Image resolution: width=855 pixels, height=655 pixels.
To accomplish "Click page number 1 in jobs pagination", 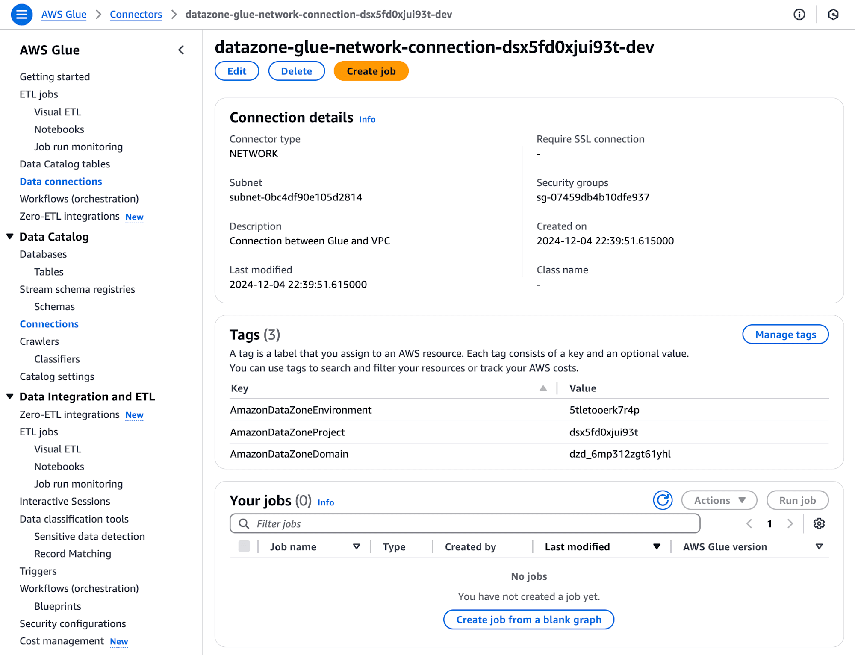I will point(769,524).
